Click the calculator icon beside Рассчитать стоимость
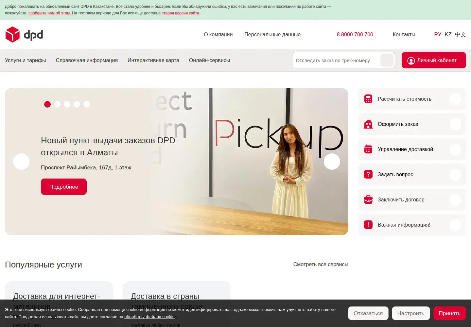 (x=368, y=99)
